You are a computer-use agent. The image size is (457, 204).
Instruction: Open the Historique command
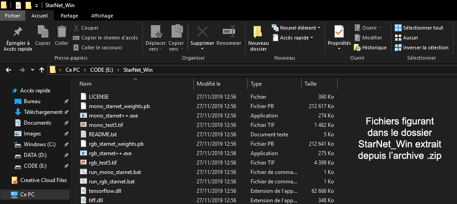point(370,48)
